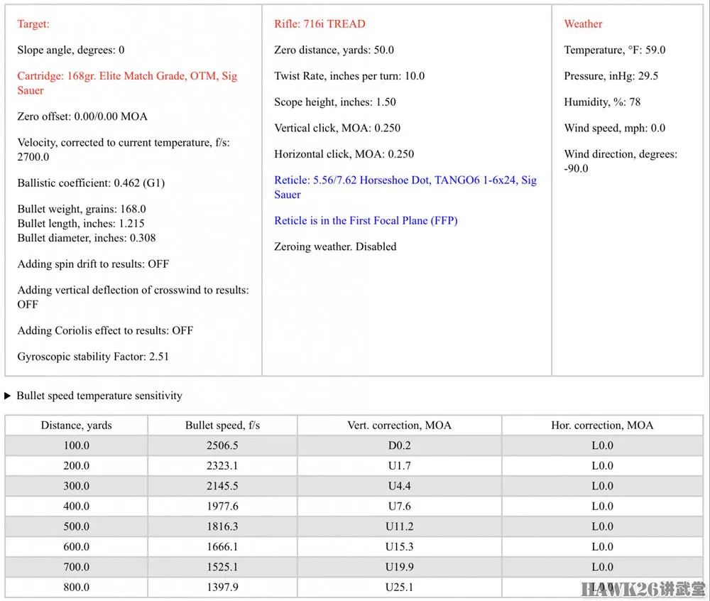Select the 200.0 yards distance cell
This screenshot has height=601, width=710.
(77, 465)
